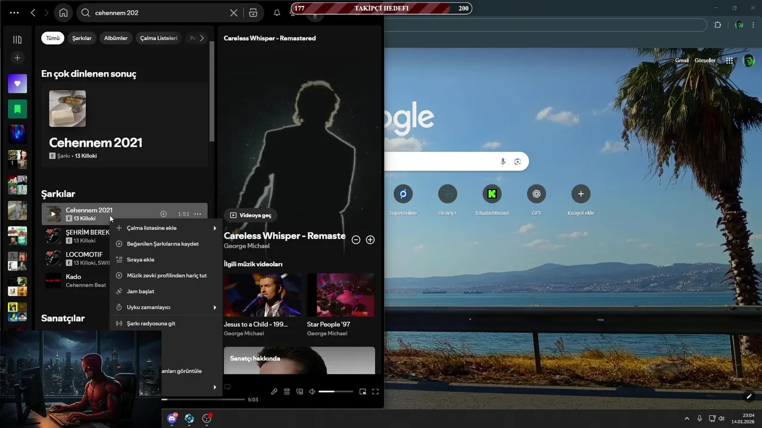Select the Albümler filter chip
Screen dimensions: 762x428
coord(115,38)
